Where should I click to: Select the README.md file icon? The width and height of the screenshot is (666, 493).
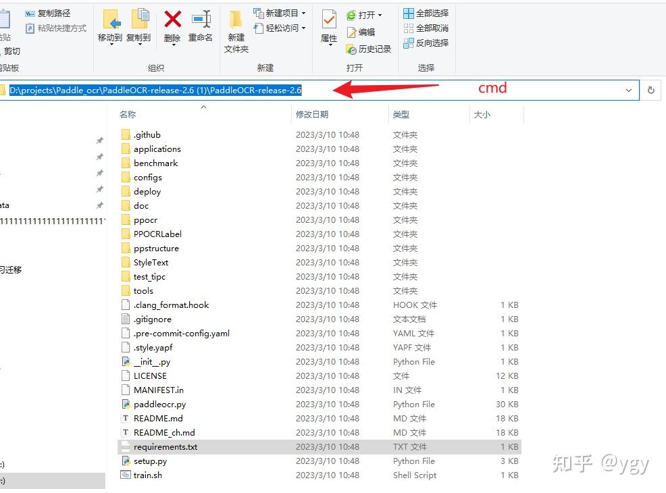point(126,418)
